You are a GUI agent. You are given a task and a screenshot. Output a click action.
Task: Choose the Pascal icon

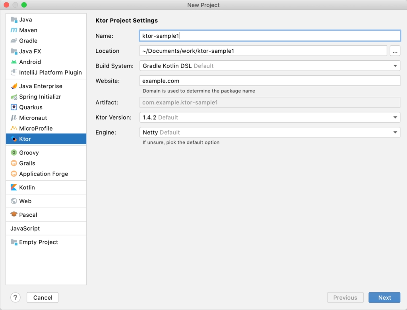pos(14,214)
